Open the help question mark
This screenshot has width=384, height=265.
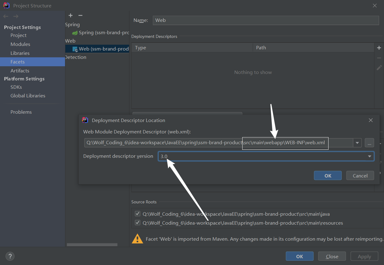point(10,256)
